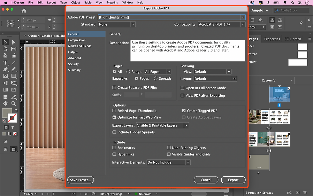Click the Export button
Image resolution: width=313 pixels, height=196 pixels.
233,180
